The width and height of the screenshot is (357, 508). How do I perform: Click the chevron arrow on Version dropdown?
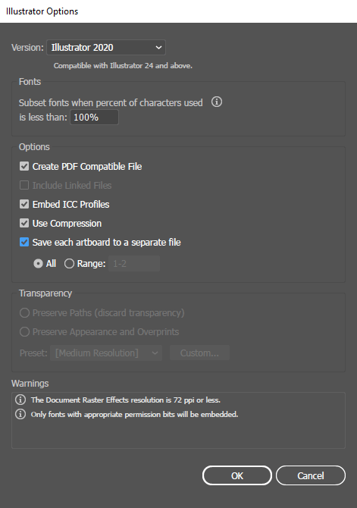158,48
